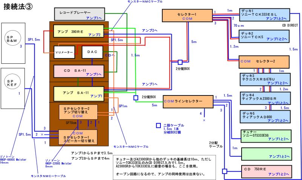The width and height of the screenshot is (302, 180).
Task: Select デッキ2 ソニーTCK5 box
Action: pyautogui.click(x=264, y=36)
